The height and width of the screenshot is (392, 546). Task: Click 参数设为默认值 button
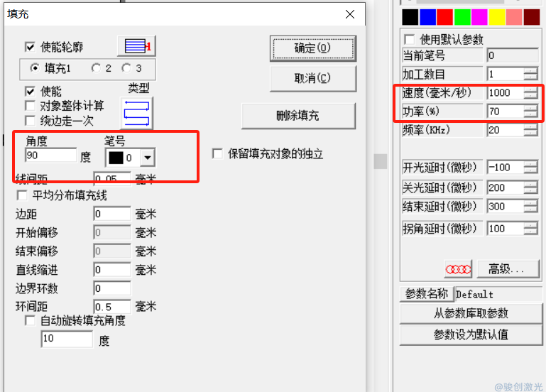click(471, 335)
